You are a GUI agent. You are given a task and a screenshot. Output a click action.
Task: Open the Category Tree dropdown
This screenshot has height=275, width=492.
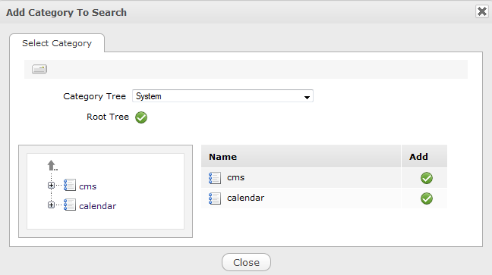[222, 96]
